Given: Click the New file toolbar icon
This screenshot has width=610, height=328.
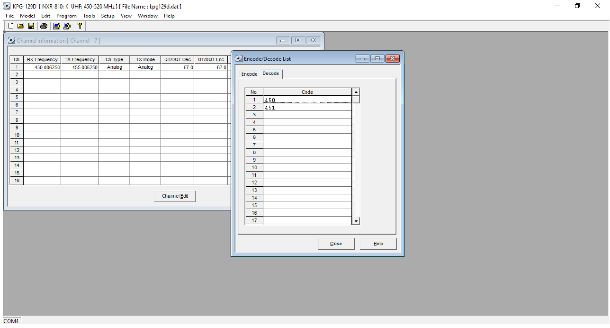Looking at the screenshot, I should (10, 26).
